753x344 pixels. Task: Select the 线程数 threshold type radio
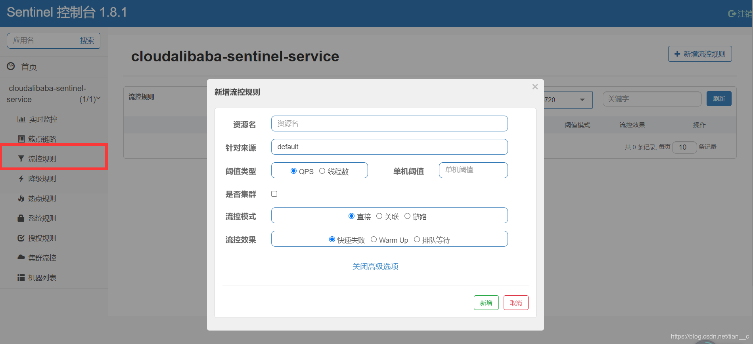[x=322, y=171]
